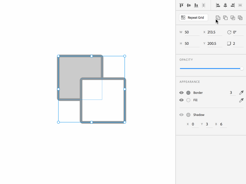Viewport: 246px width, 184px height.
Task: Click the top-left selection handle
Action: click(x=58, y=56)
